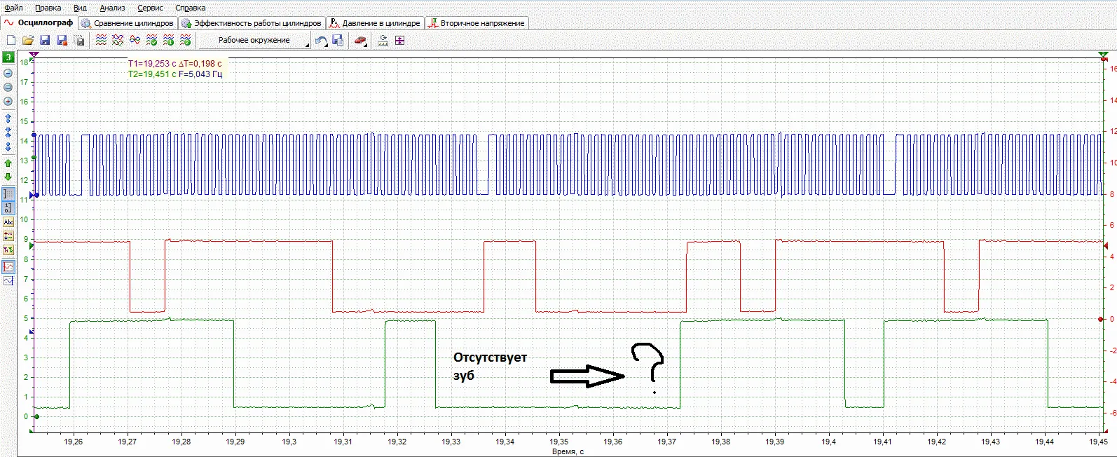The height and width of the screenshot is (457, 1117).
Task: Click the purple vertical fit icon in toolbar
Action: click(x=399, y=41)
